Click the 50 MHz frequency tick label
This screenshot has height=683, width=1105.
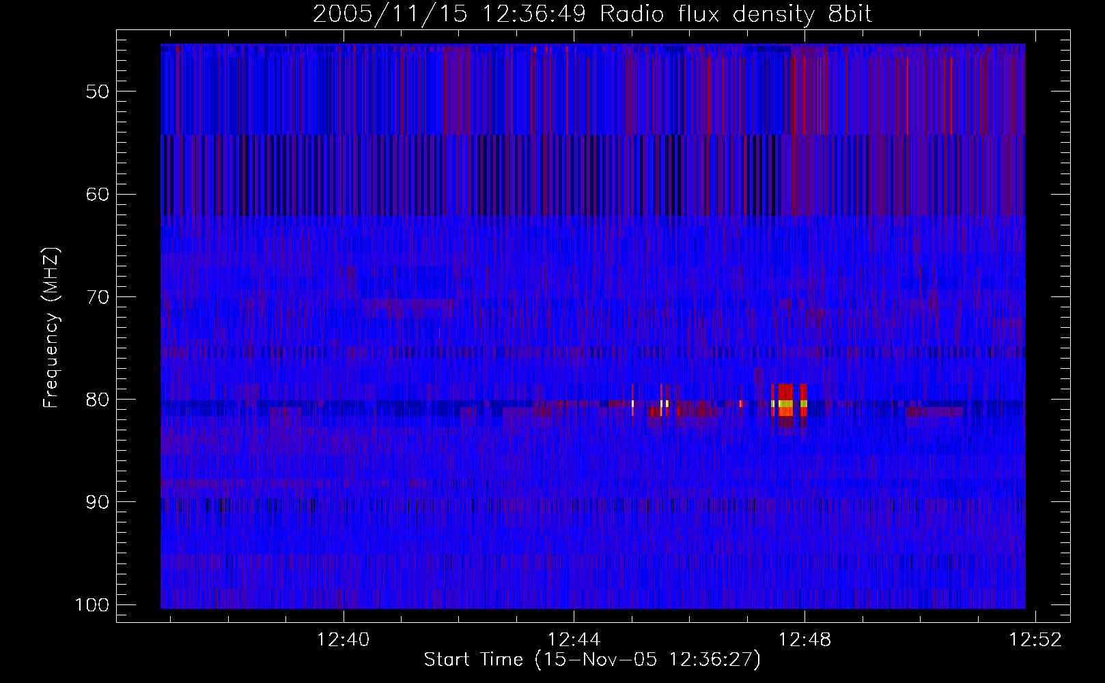(98, 92)
